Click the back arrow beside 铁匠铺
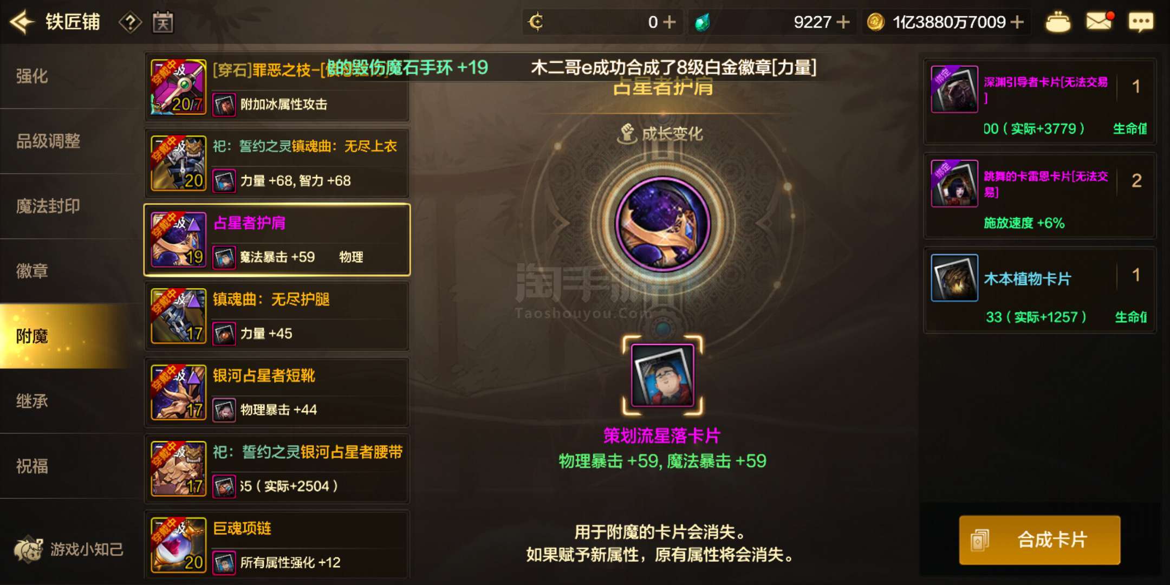 click(22, 22)
